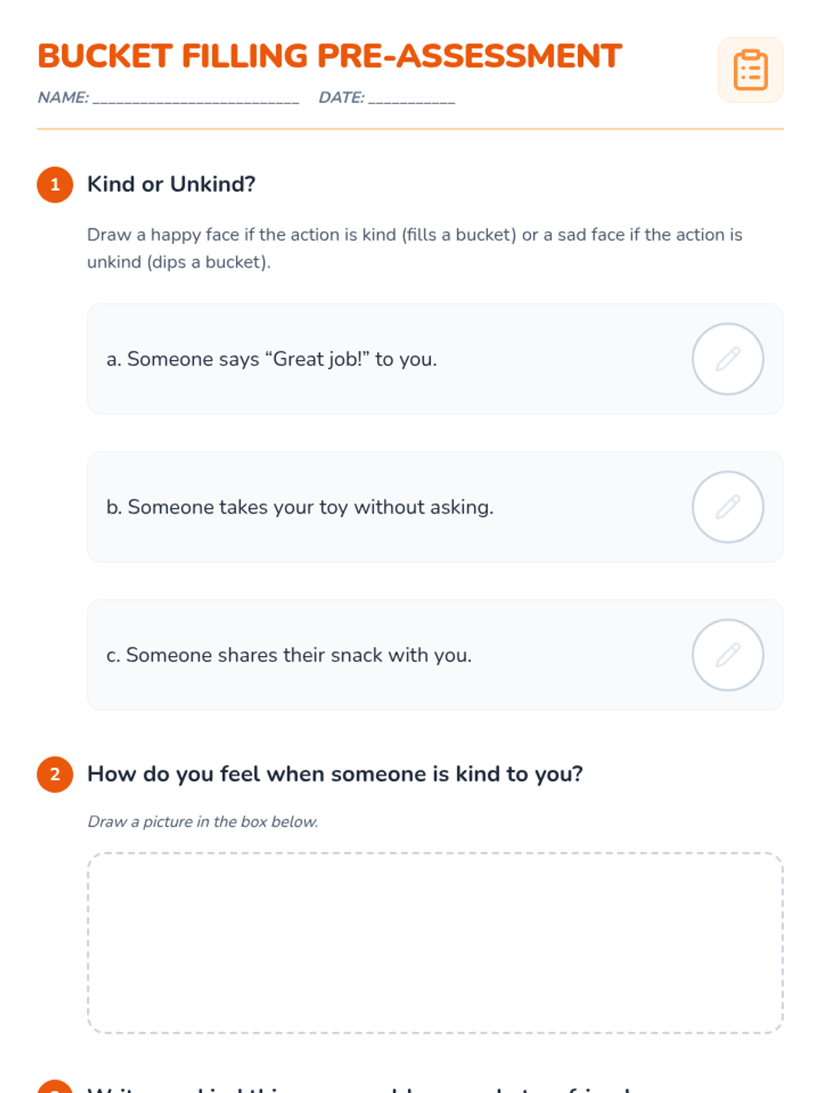Click inside the dashed drawing box

pos(435,943)
